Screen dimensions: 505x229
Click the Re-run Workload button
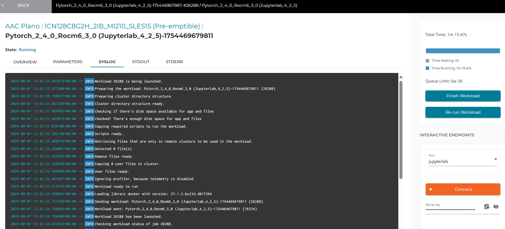463,112
